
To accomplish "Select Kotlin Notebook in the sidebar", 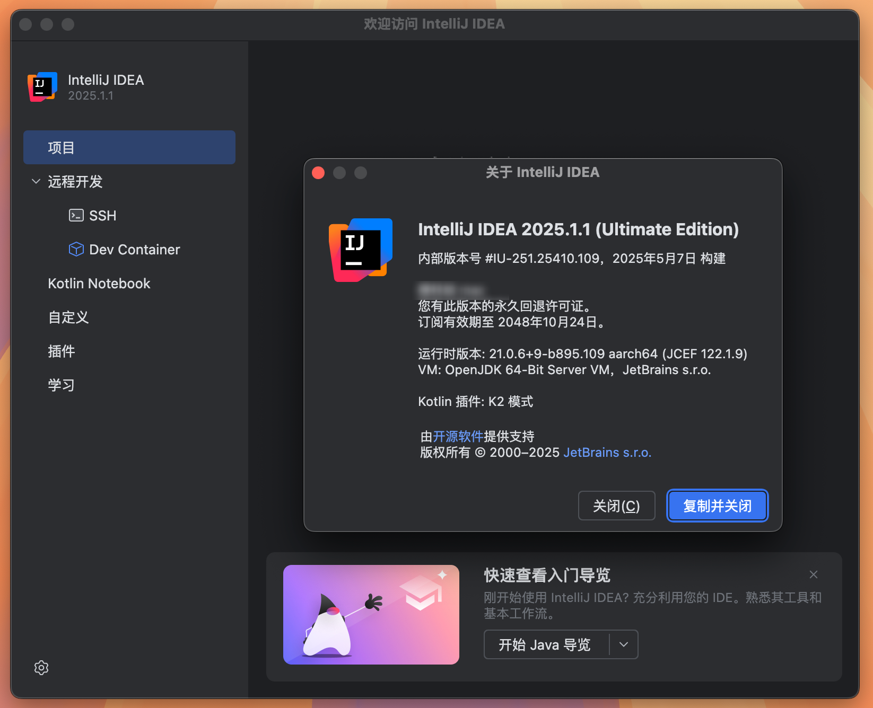I will [x=99, y=283].
